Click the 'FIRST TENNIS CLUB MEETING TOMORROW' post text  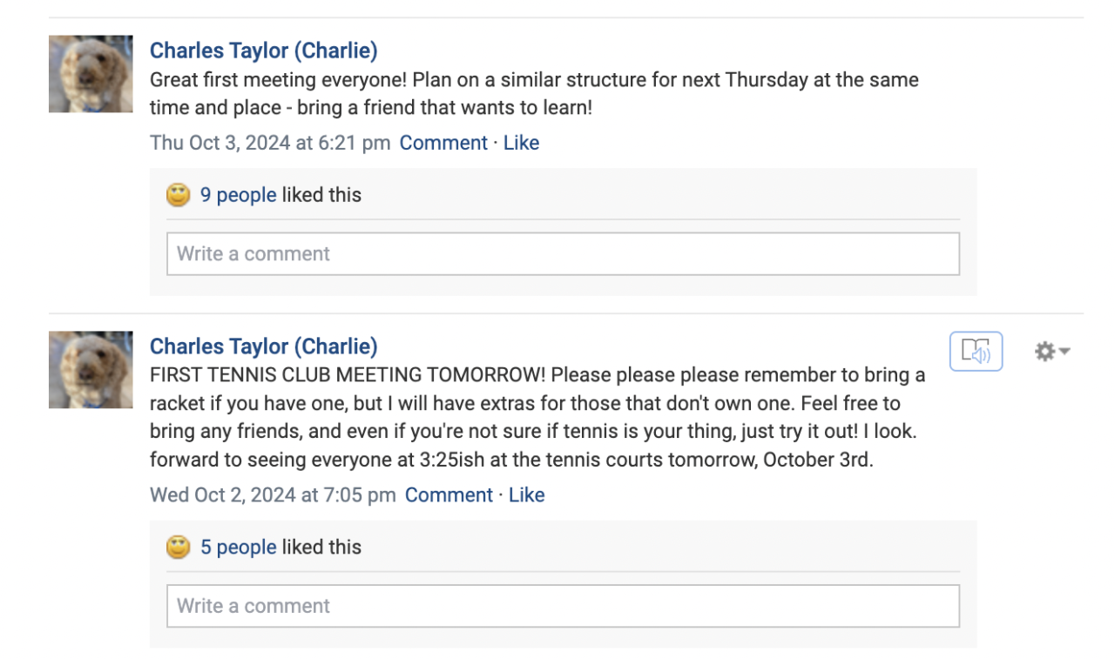point(537,418)
